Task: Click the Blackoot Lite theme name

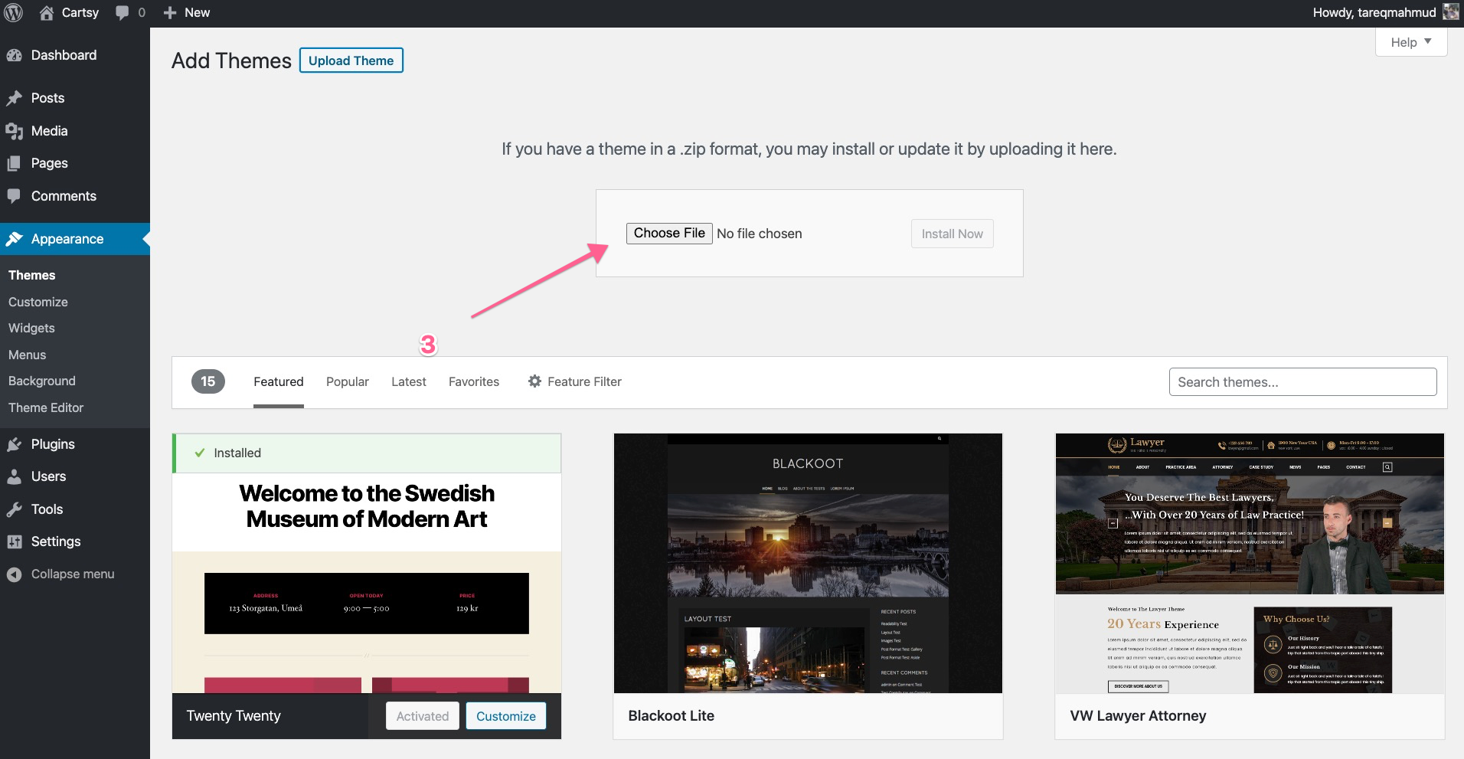Action: [x=672, y=715]
